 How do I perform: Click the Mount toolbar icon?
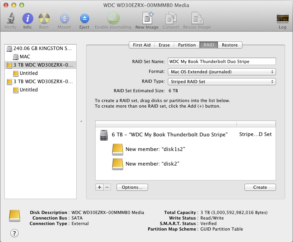(x=64, y=18)
